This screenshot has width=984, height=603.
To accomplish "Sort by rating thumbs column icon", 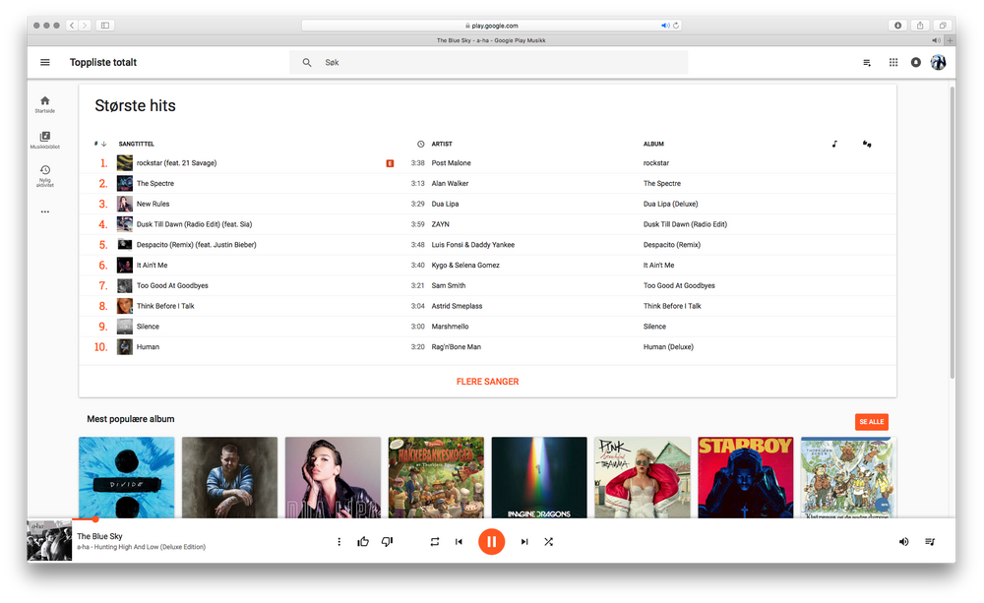I will tap(867, 144).
